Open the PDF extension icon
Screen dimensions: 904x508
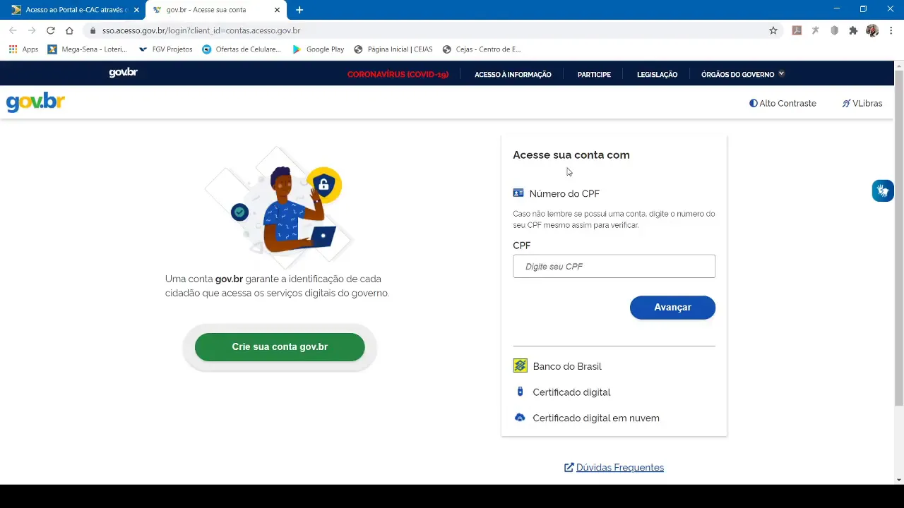(797, 30)
